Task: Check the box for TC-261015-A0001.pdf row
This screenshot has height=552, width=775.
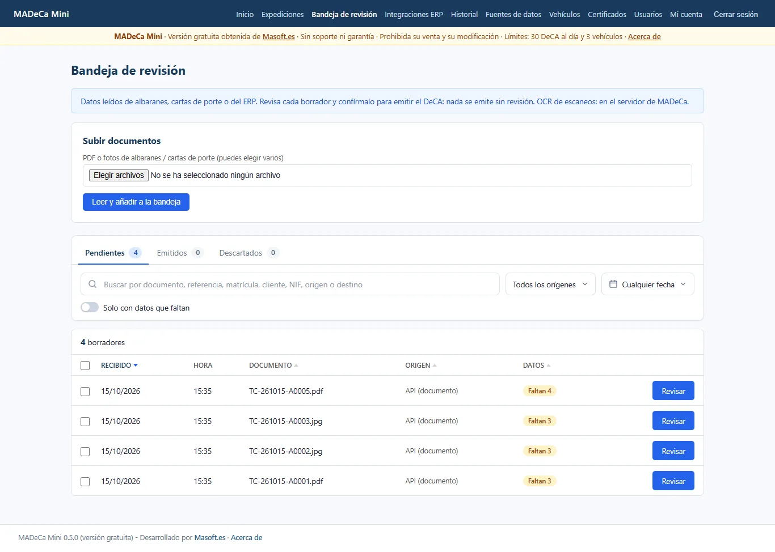Action: (x=85, y=482)
